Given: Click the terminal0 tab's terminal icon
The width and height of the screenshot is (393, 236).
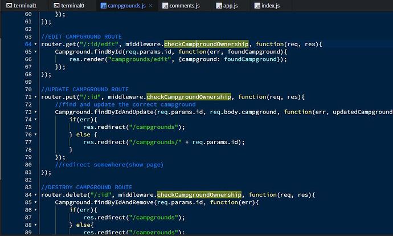Looking at the screenshot, I should coord(56,6).
